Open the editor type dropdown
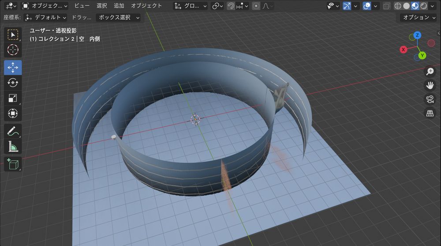 pos(11,6)
